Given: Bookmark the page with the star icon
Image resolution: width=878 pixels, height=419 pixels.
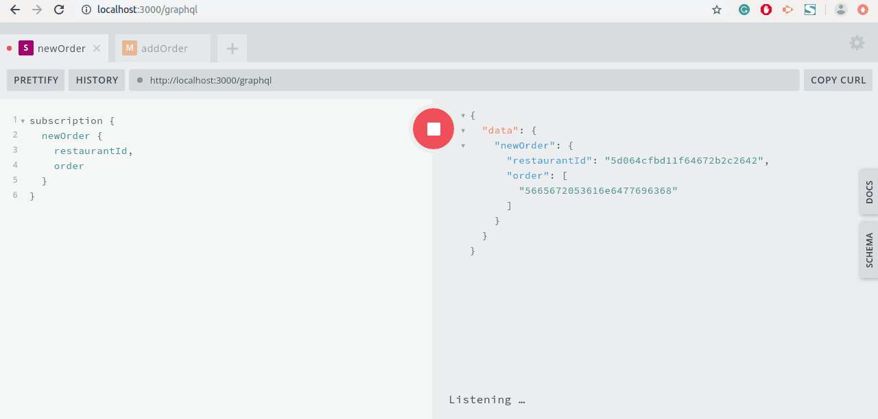Looking at the screenshot, I should [716, 10].
